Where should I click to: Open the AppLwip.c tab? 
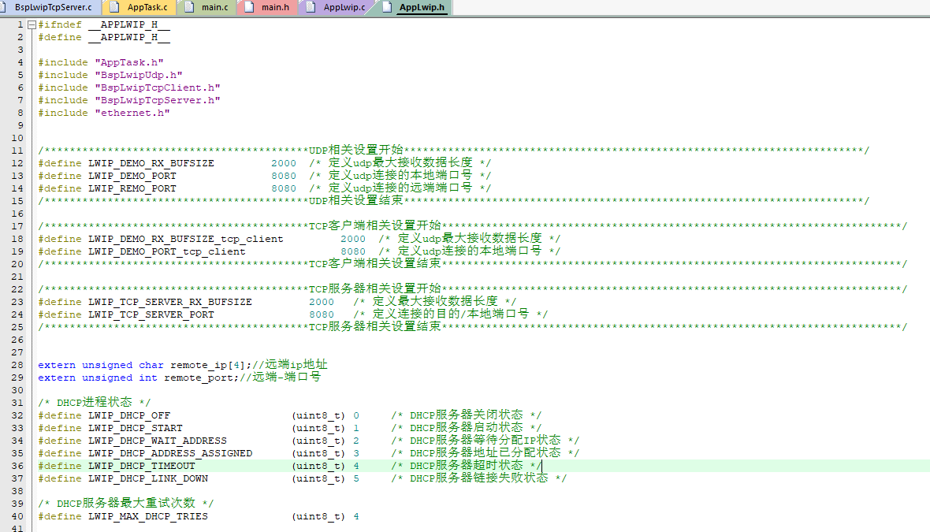pos(344,8)
